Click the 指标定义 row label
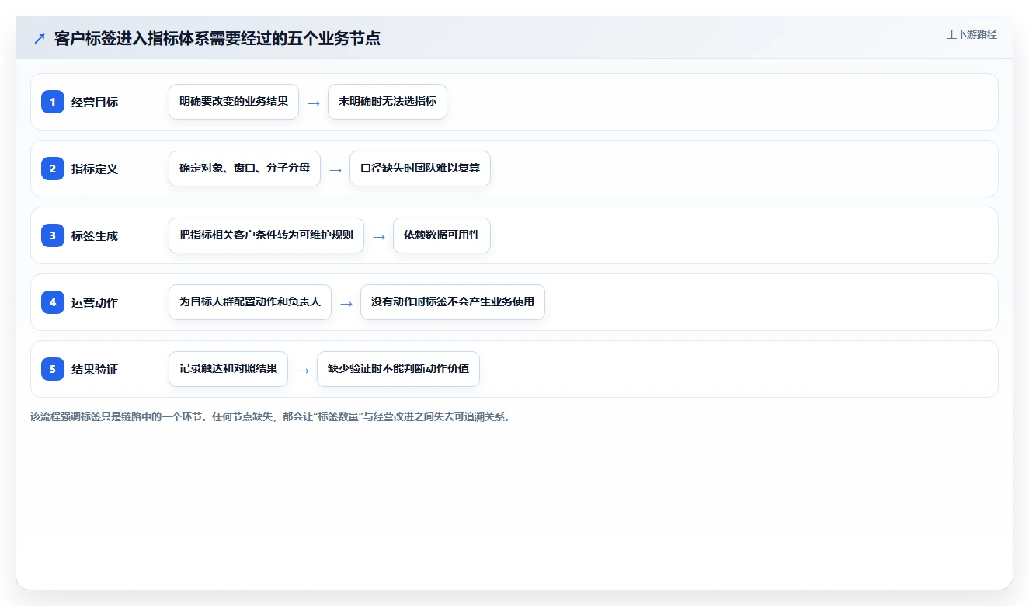Screen dimensions: 1029x606 [95, 169]
